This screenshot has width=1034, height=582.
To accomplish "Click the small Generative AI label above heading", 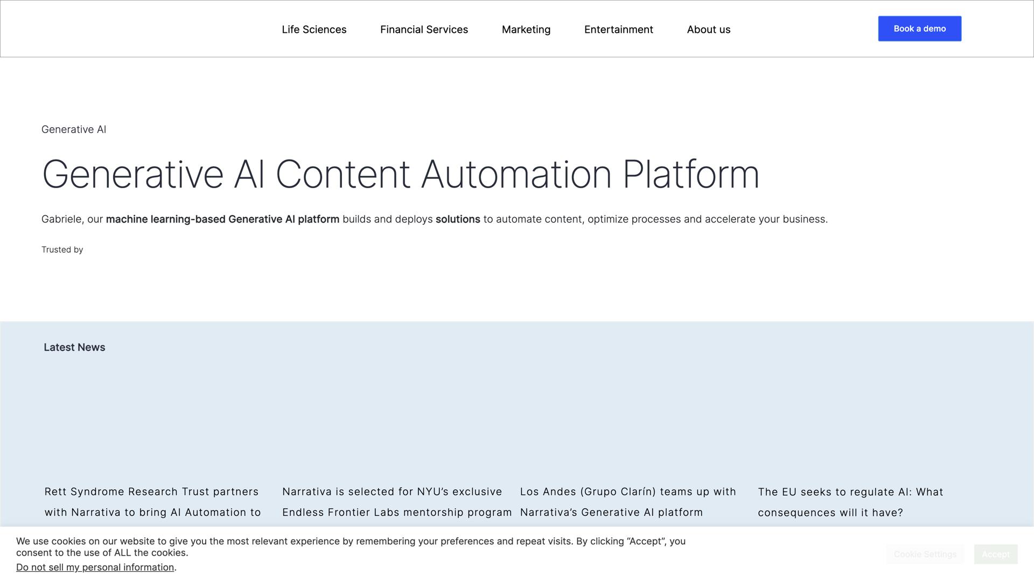I will [74, 129].
